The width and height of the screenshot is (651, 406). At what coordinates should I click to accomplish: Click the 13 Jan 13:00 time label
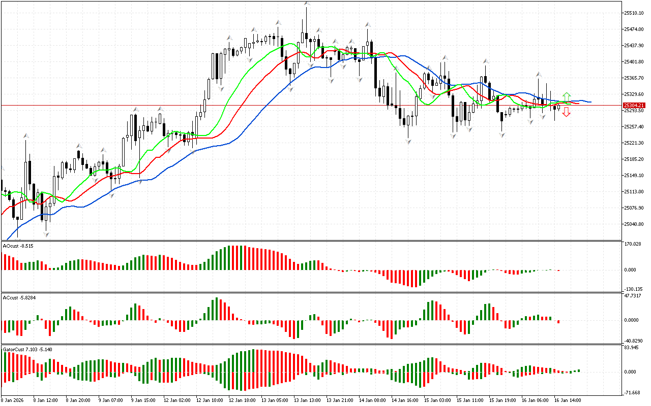pyautogui.click(x=307, y=400)
